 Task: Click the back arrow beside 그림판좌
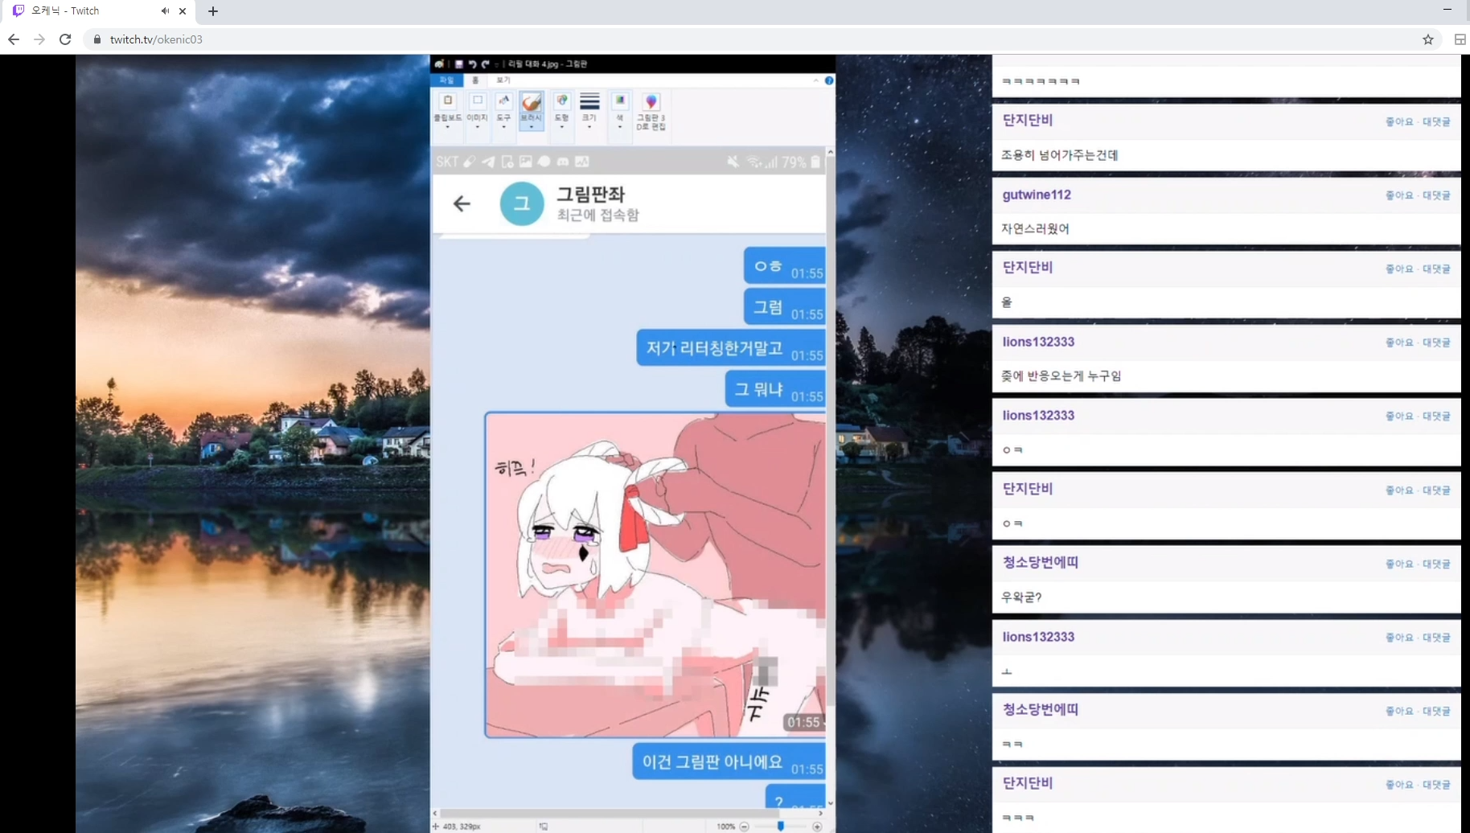[x=462, y=204]
